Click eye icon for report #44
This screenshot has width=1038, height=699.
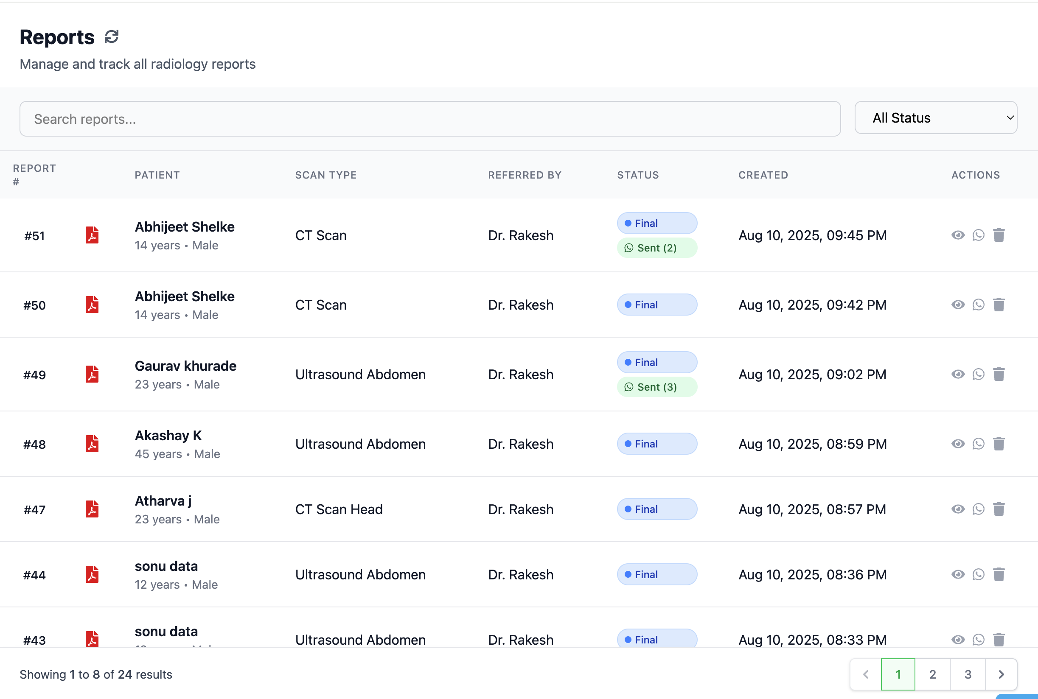(958, 574)
